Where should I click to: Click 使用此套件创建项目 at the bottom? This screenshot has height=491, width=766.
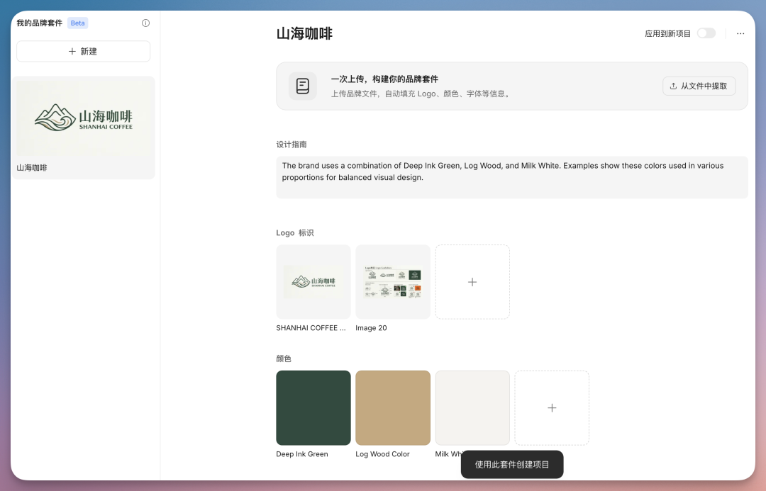pos(512,464)
